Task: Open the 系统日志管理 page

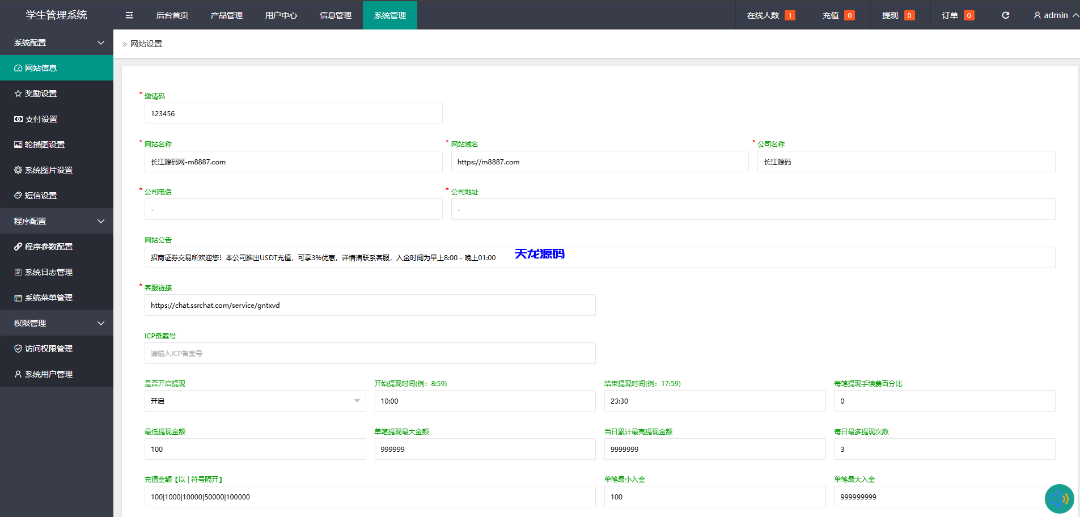Action: (x=49, y=272)
